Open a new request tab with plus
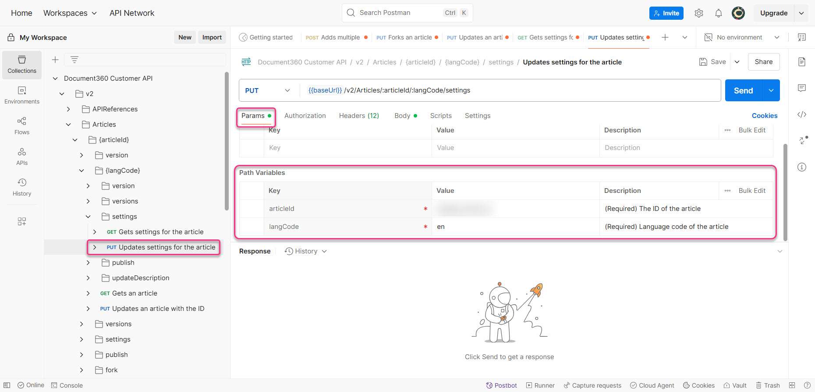The width and height of the screenshot is (815, 392). (x=665, y=37)
